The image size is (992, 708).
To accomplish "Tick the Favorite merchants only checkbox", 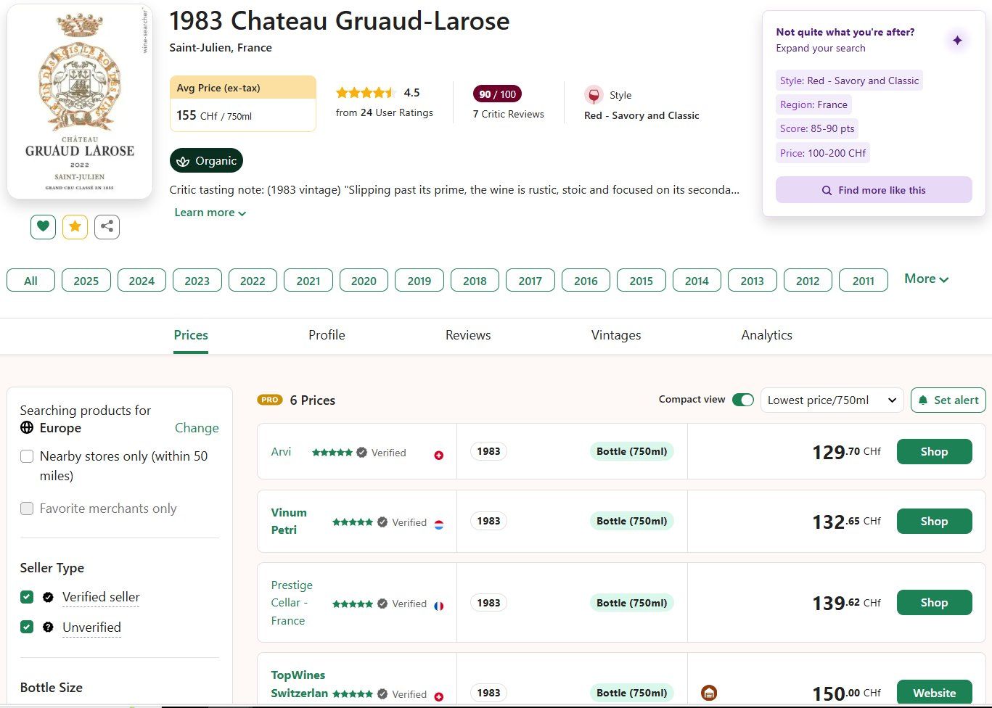I will (27, 509).
